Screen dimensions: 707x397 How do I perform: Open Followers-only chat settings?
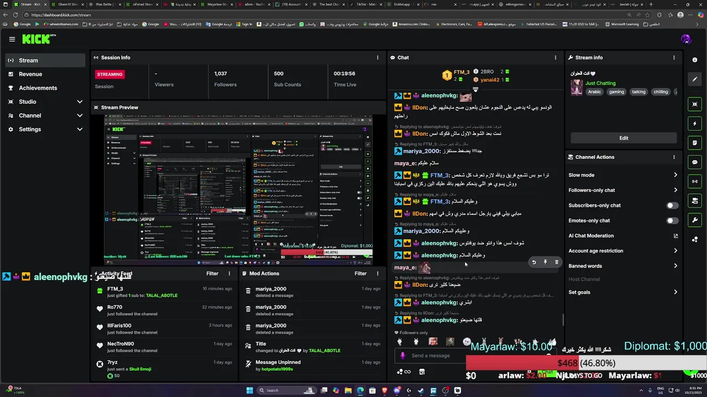point(624,190)
